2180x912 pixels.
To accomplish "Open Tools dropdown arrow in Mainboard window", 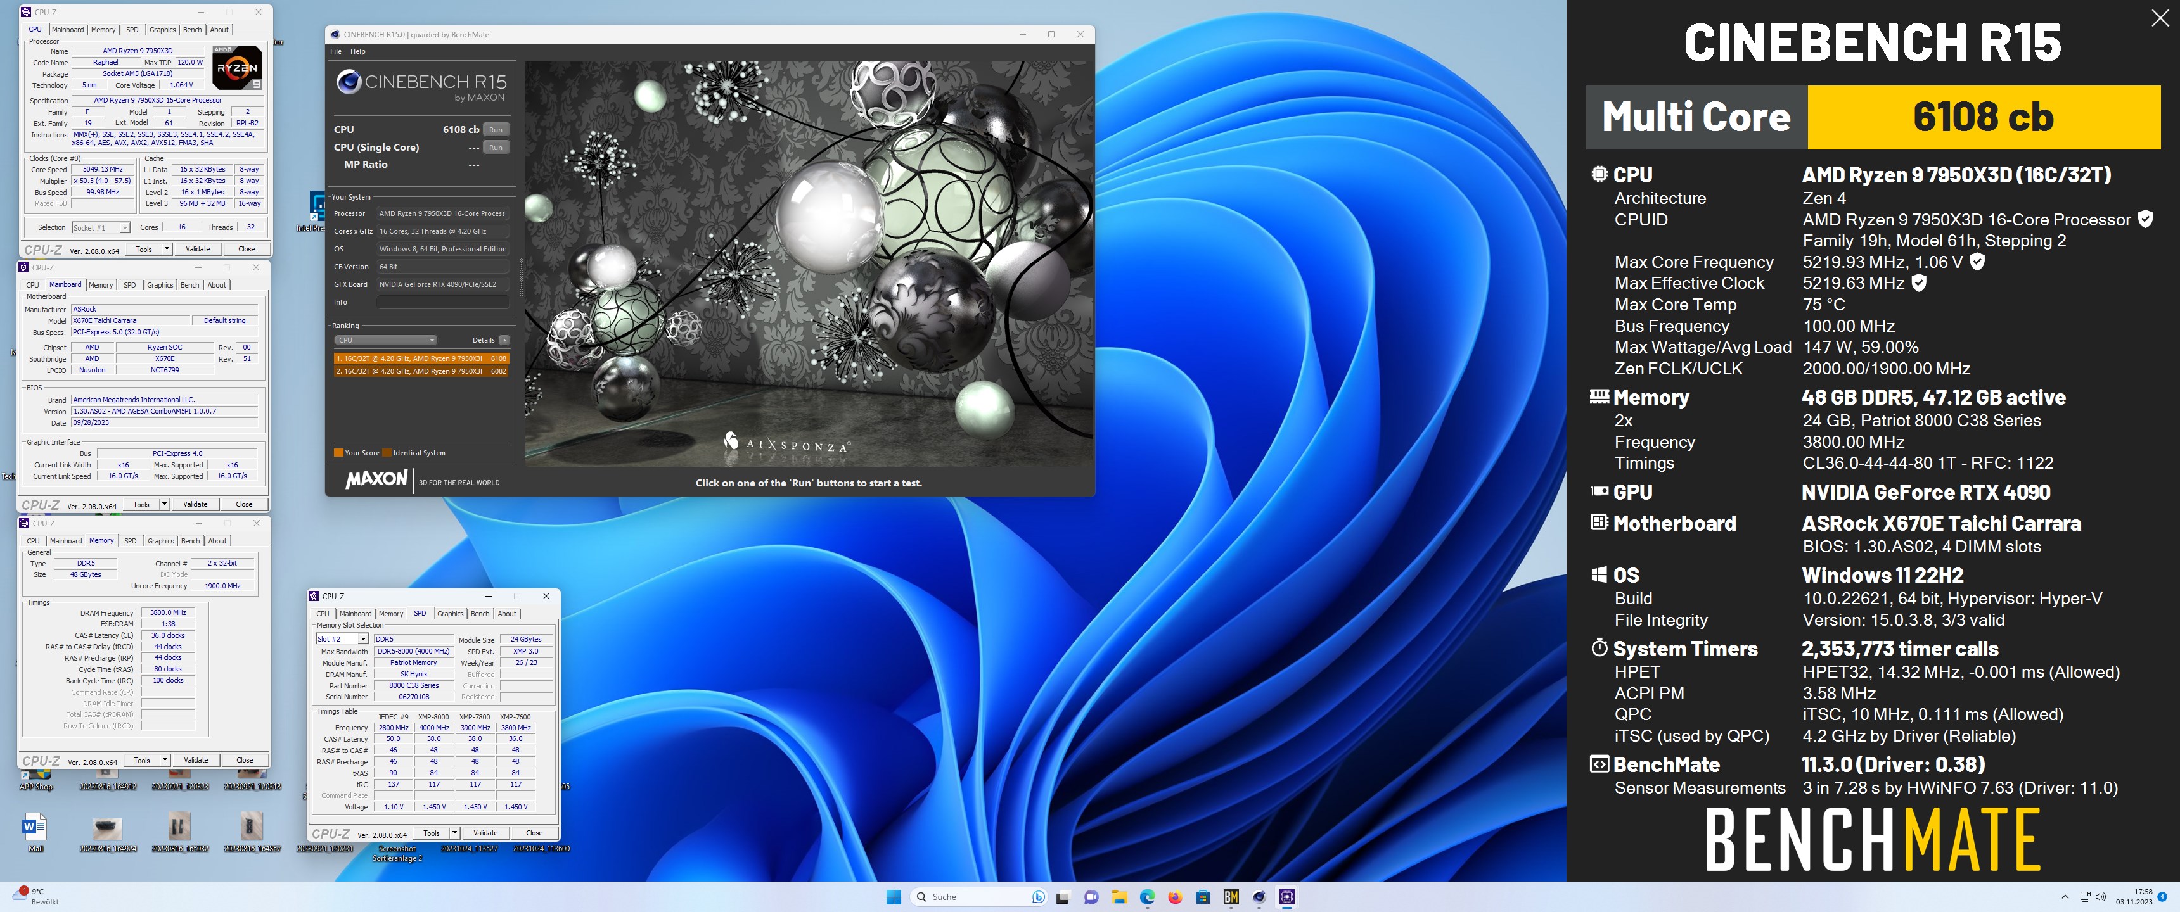I will [x=164, y=504].
